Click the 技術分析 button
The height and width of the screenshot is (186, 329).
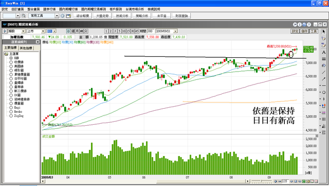pyautogui.click(x=122, y=16)
